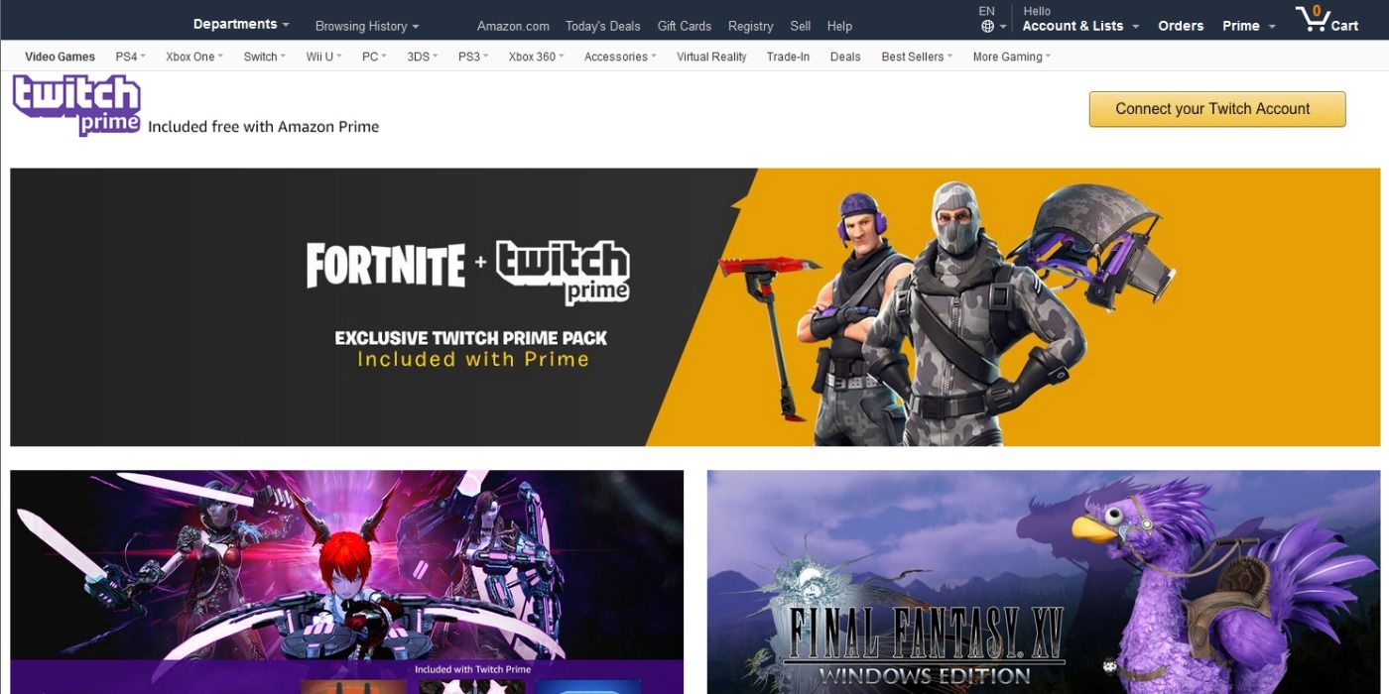Image resolution: width=1389 pixels, height=694 pixels.
Task: Click the Sell link
Action: tap(801, 26)
